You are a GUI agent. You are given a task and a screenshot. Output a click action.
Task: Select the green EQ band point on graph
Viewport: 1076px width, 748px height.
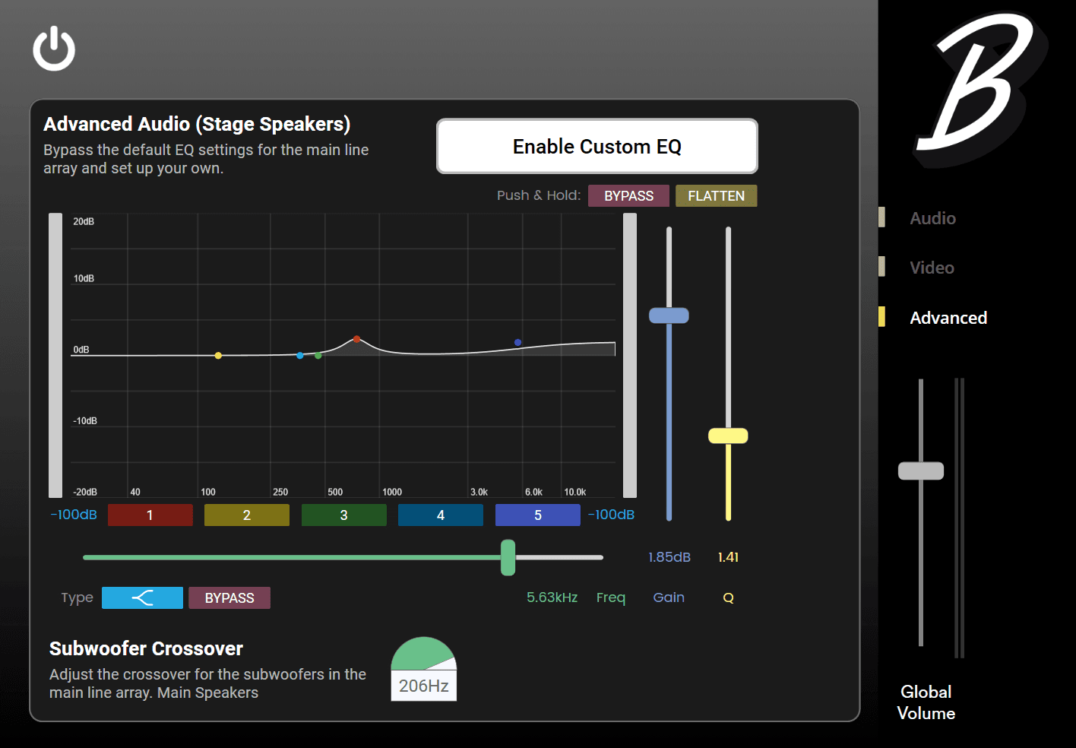click(x=318, y=355)
